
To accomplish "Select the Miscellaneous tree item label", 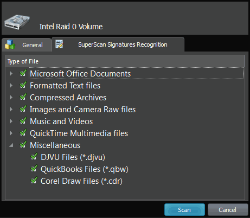I will [55, 145].
